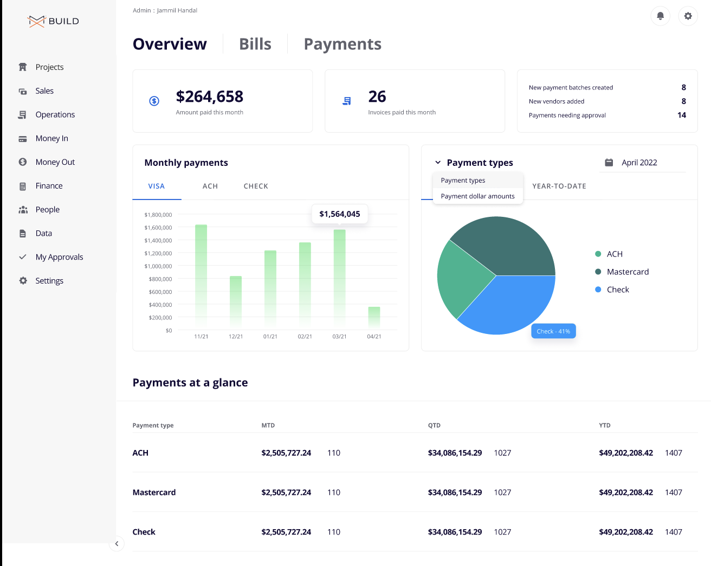Open the April 2022 date picker
This screenshot has height=566, width=711.
point(639,163)
